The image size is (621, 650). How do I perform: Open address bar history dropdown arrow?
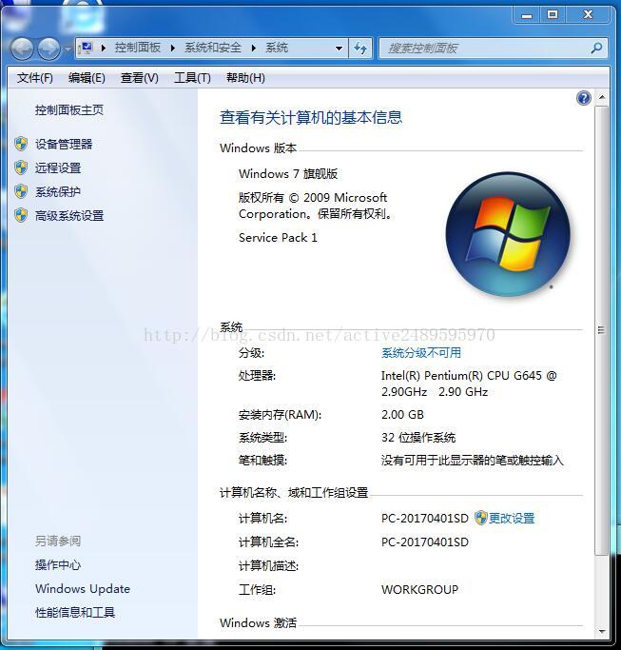(339, 49)
